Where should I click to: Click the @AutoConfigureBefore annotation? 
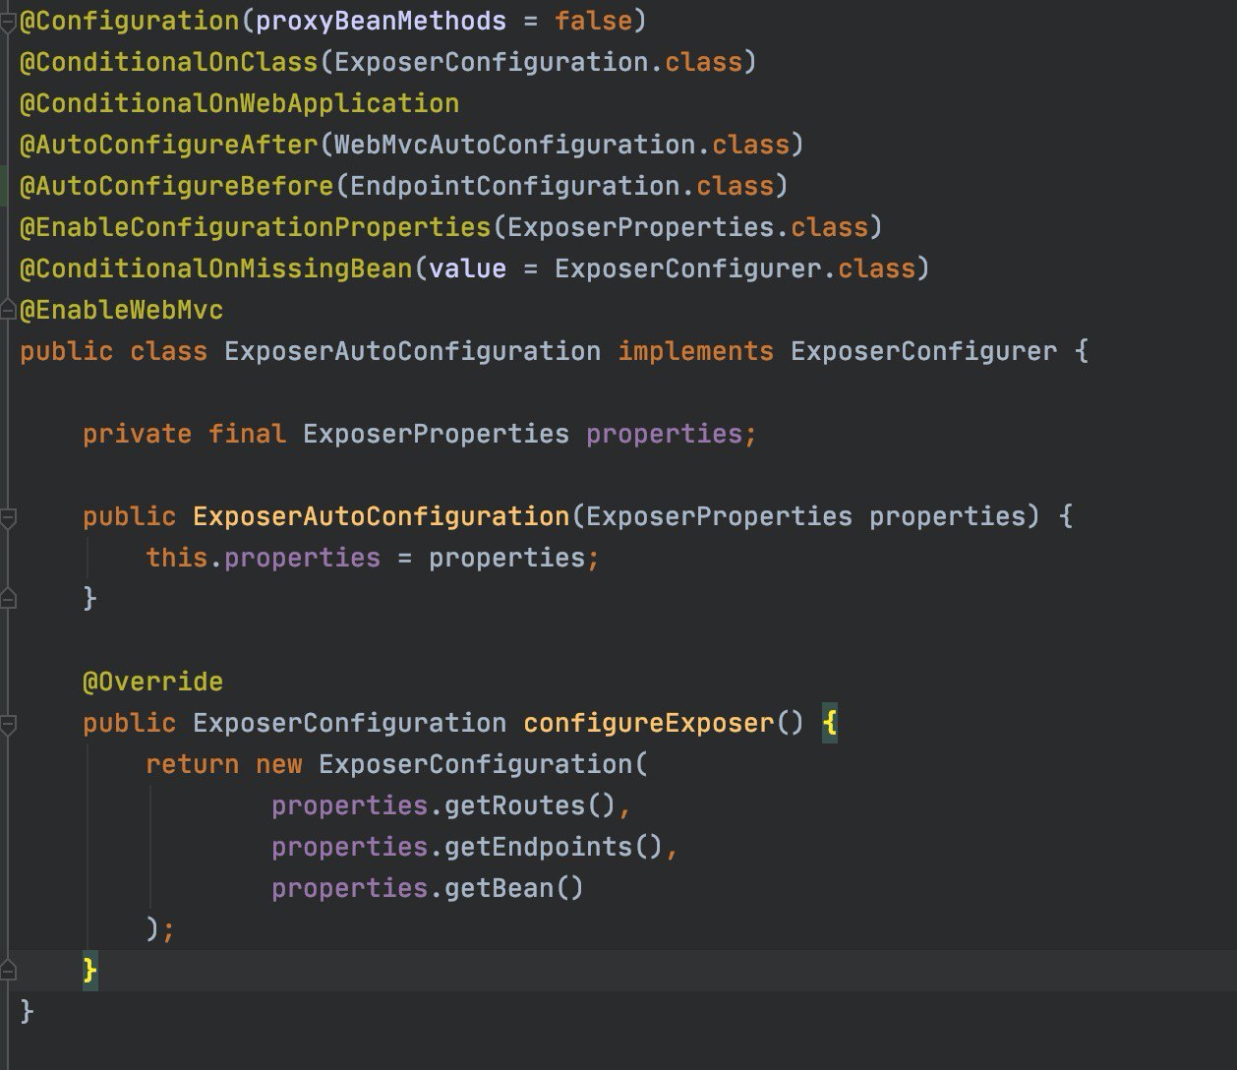176,186
